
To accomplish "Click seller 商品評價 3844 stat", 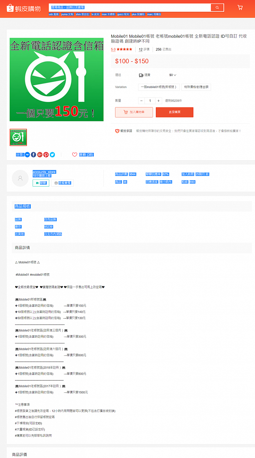I will [x=125, y=174].
